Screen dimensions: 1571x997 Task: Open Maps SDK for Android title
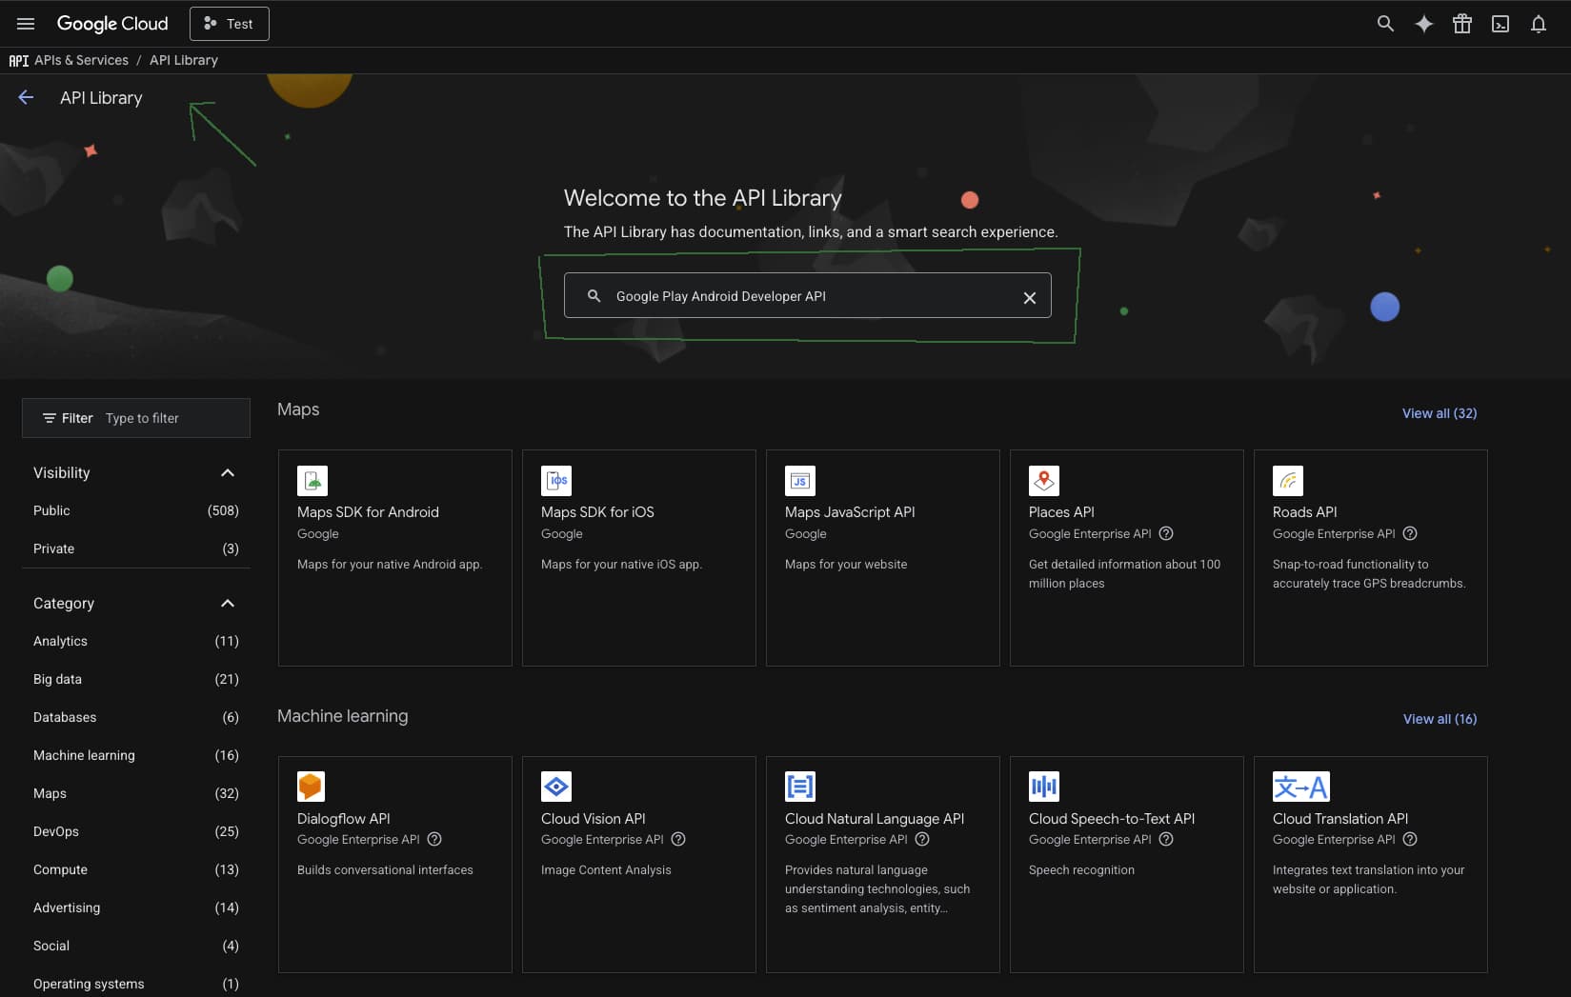point(368,512)
